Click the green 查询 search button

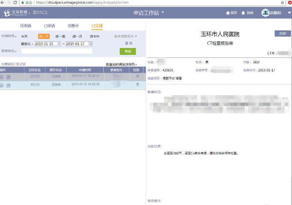click(x=128, y=51)
